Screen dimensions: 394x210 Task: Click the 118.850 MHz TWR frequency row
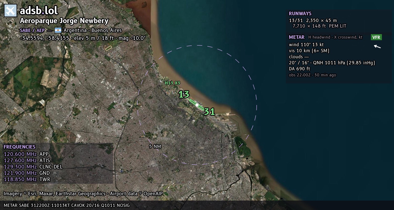[x=27, y=179]
